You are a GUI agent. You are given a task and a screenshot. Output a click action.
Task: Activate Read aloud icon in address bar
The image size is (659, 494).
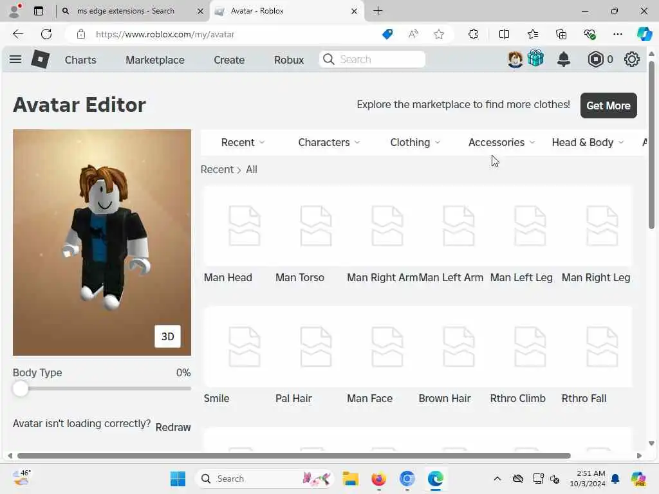(x=414, y=34)
